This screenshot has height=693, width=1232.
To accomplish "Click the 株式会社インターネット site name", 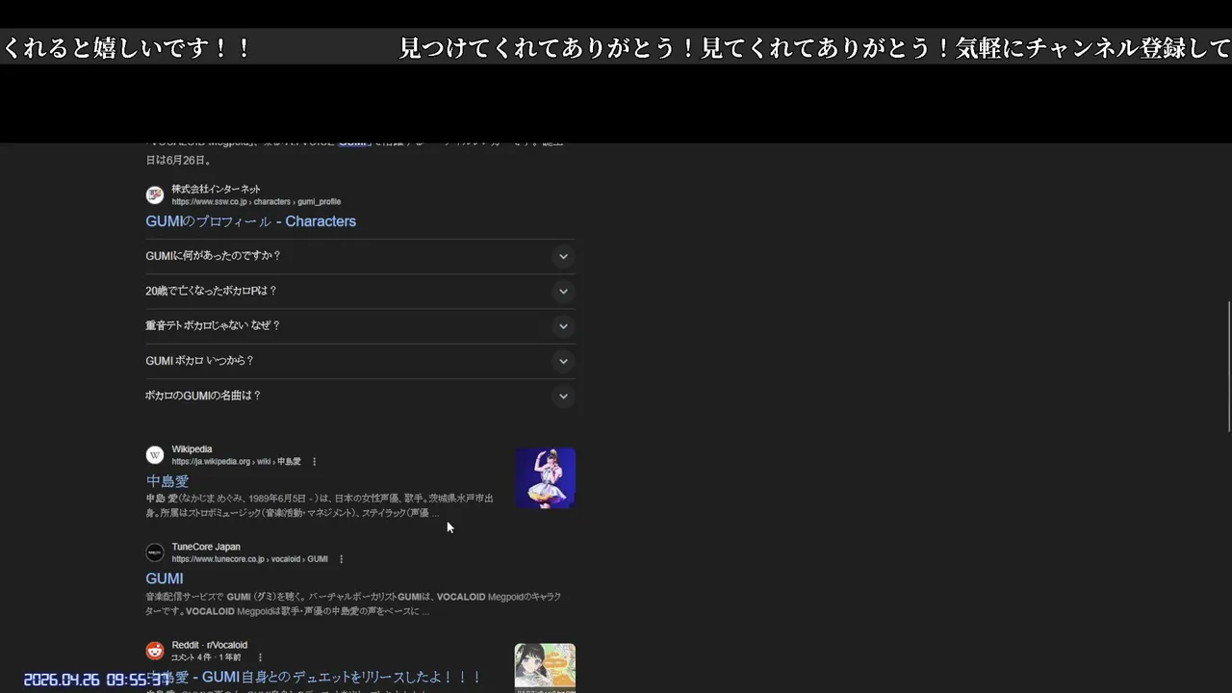I will point(217,190).
